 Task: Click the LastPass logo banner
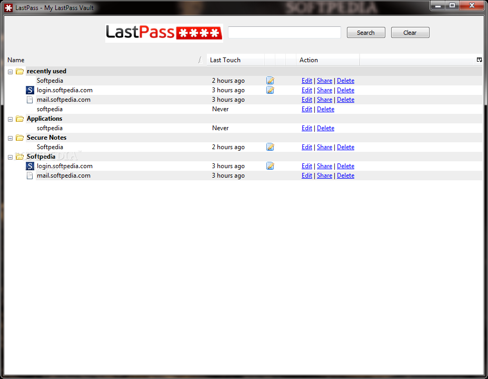[x=164, y=33]
